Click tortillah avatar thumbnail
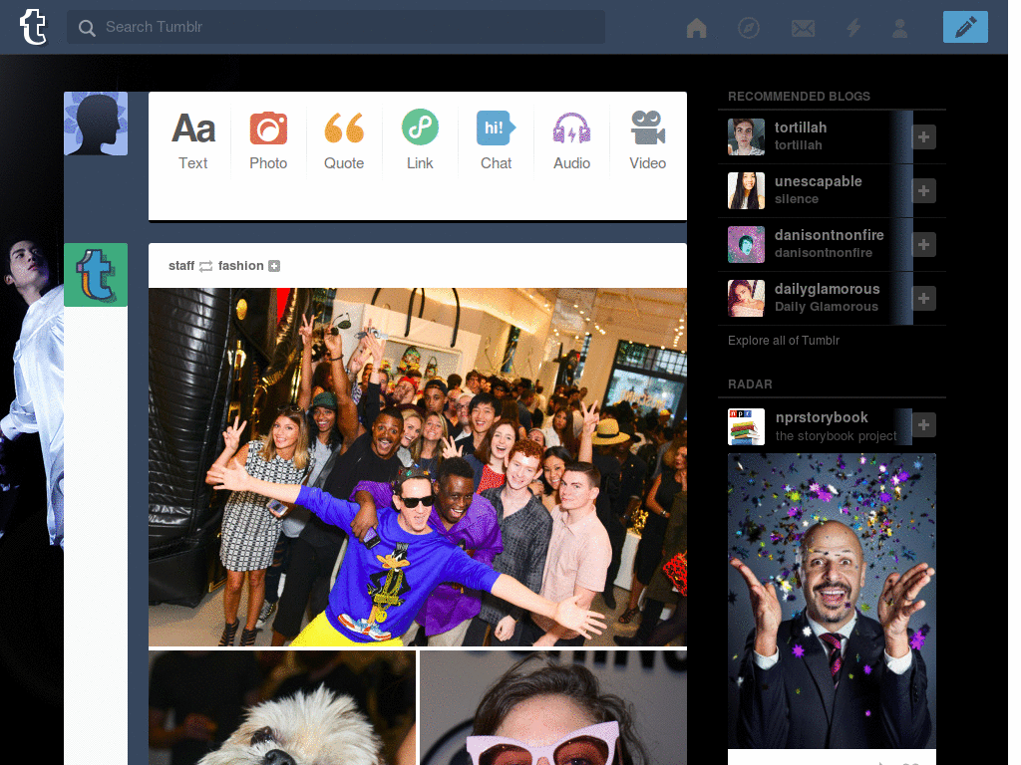 point(746,136)
